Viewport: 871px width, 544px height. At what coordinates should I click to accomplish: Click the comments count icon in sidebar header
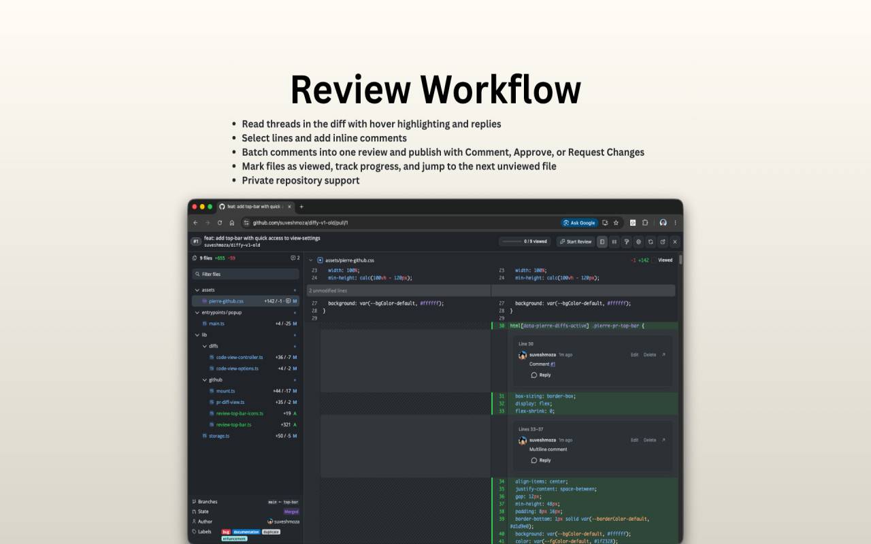[295, 258]
